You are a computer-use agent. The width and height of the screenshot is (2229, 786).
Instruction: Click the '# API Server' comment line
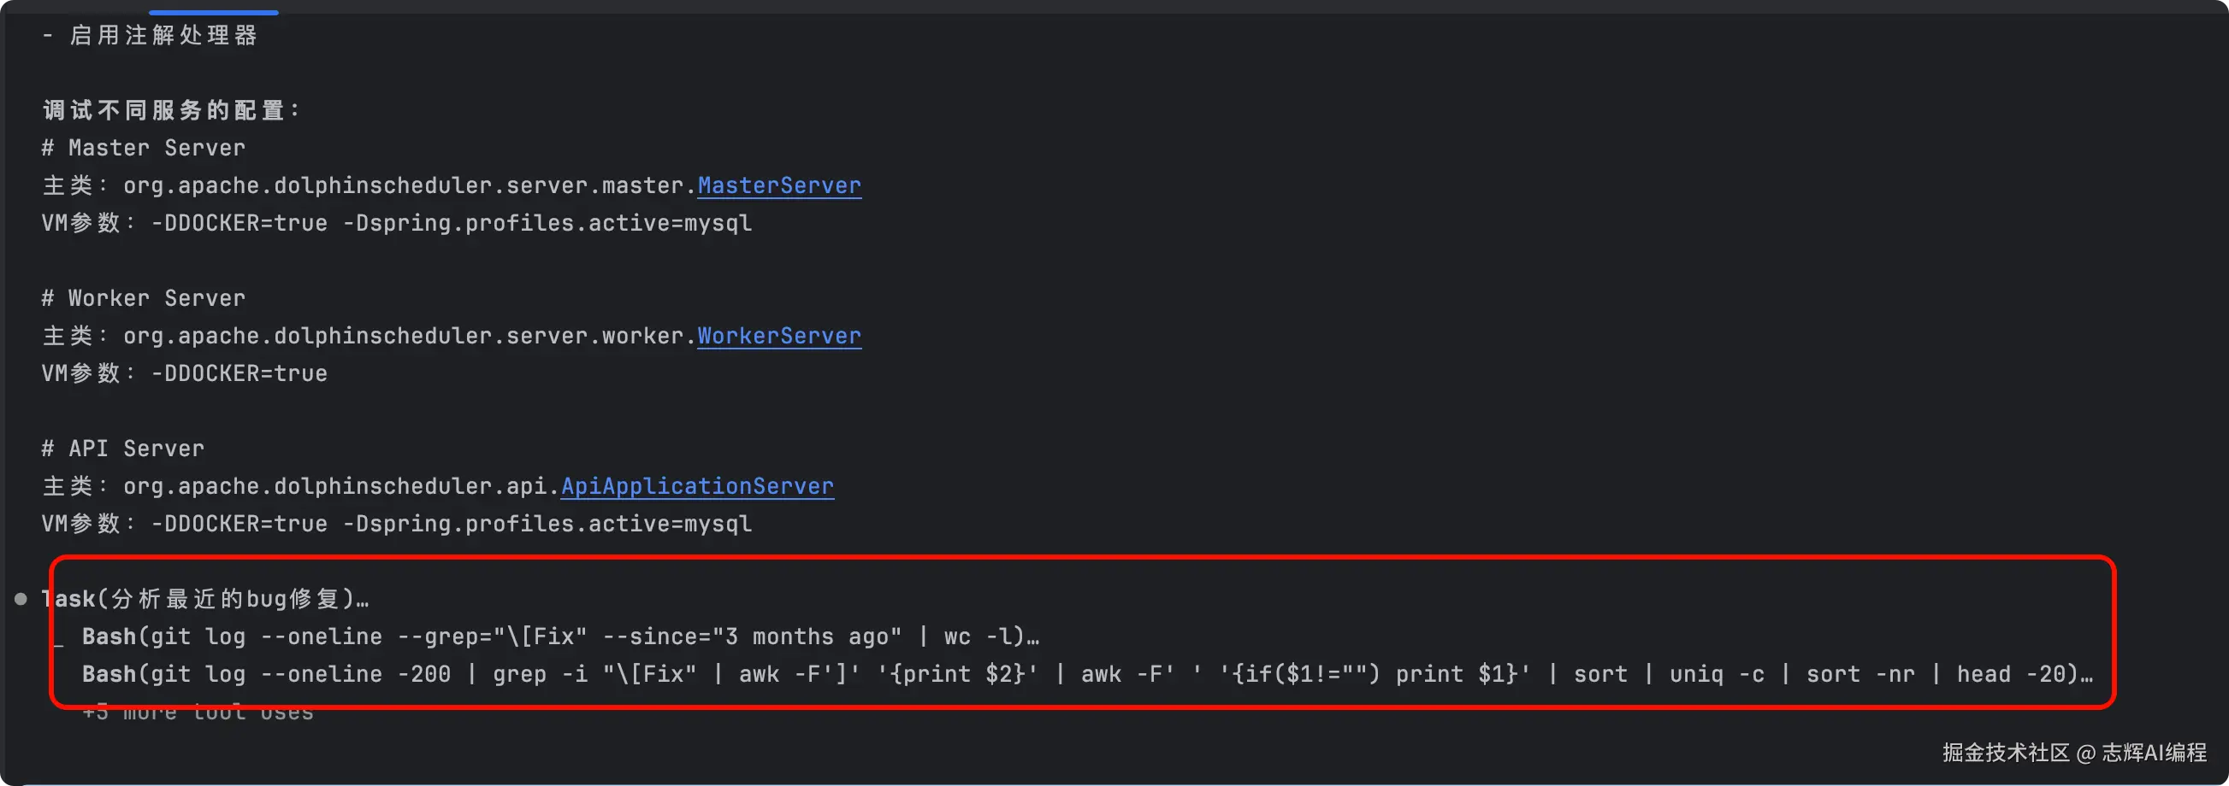pyautogui.click(x=123, y=449)
